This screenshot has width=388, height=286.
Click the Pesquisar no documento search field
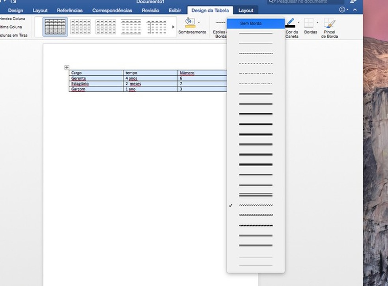[306, 2]
